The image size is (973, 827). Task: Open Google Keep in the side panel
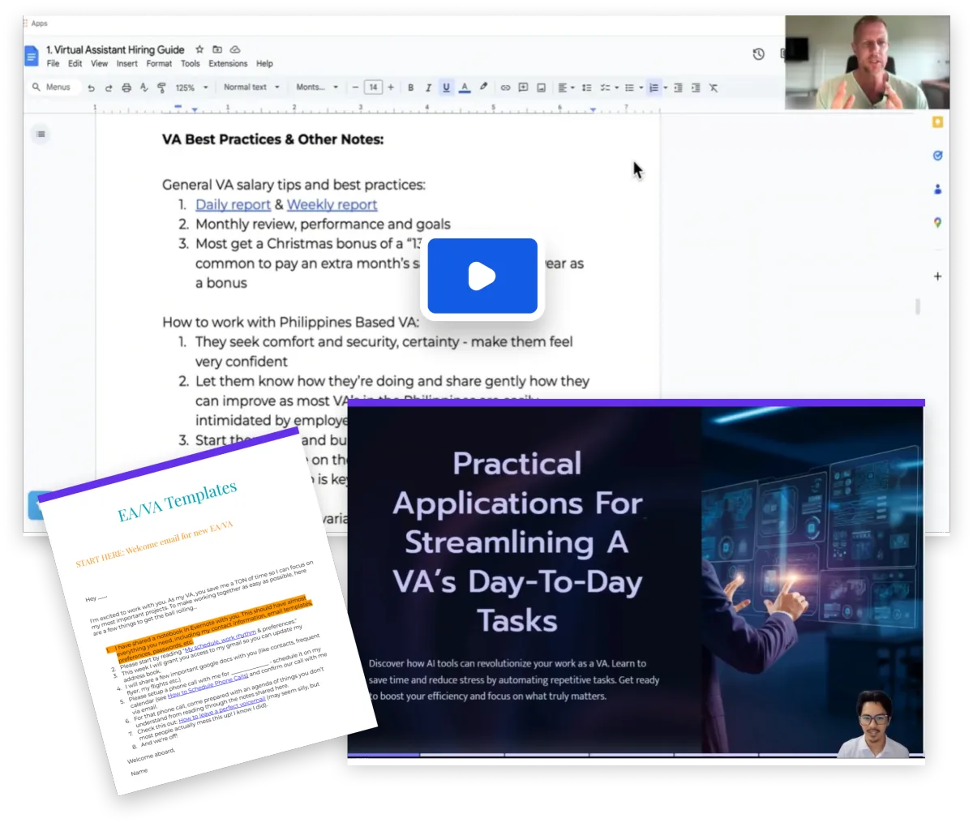point(937,122)
